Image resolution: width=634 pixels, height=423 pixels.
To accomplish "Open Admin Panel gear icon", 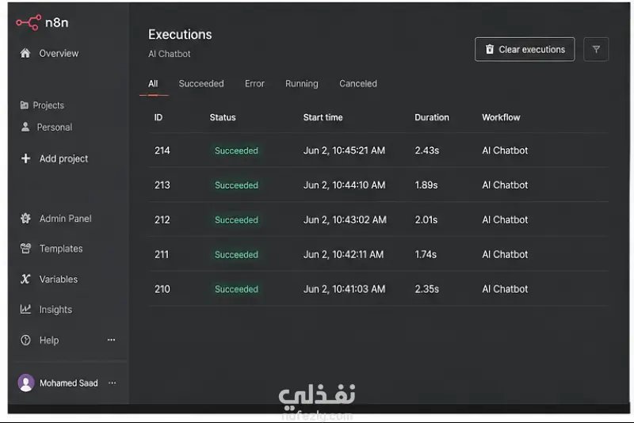I will click(25, 219).
